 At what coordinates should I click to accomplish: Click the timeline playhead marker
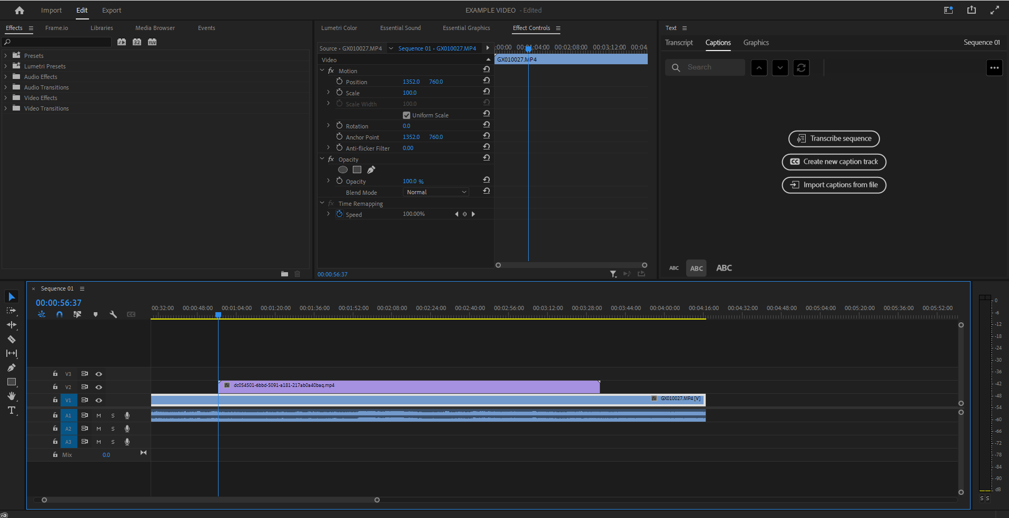218,315
